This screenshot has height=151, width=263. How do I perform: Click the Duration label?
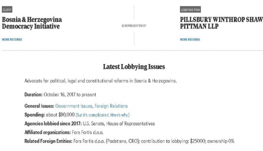[33, 94]
